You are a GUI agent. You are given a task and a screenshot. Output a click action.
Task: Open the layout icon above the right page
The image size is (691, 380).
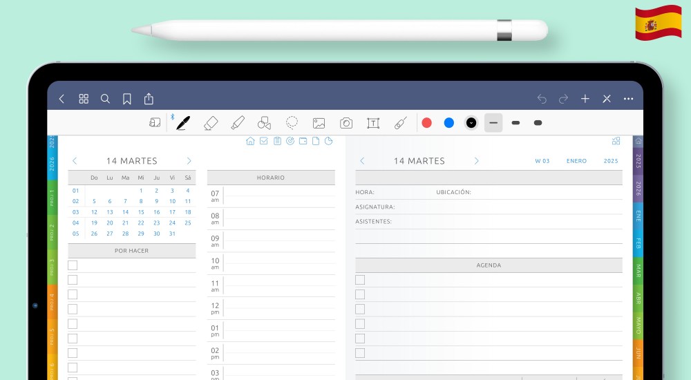tap(616, 141)
